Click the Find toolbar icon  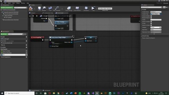(50, 9)
